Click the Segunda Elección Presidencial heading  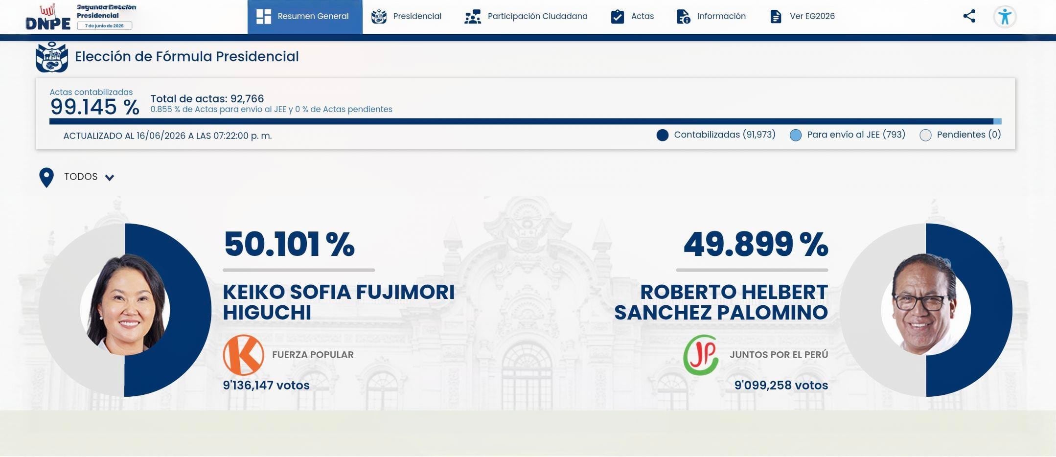point(106,11)
